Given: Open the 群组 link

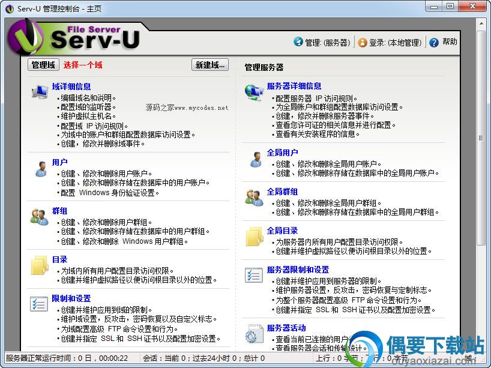Looking at the screenshot, I should point(60,211).
